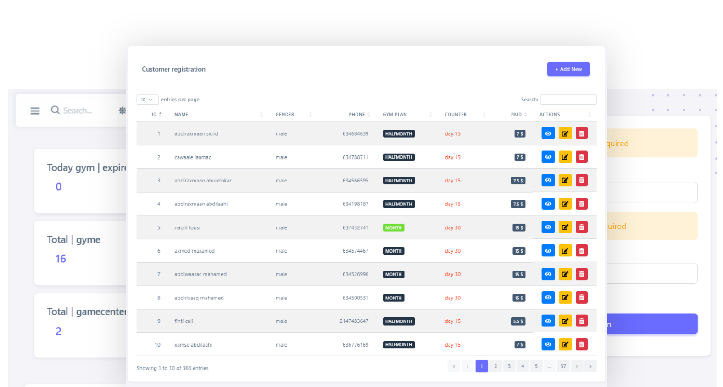
Task: Delete the nabiil foosi record
Action: tap(582, 227)
